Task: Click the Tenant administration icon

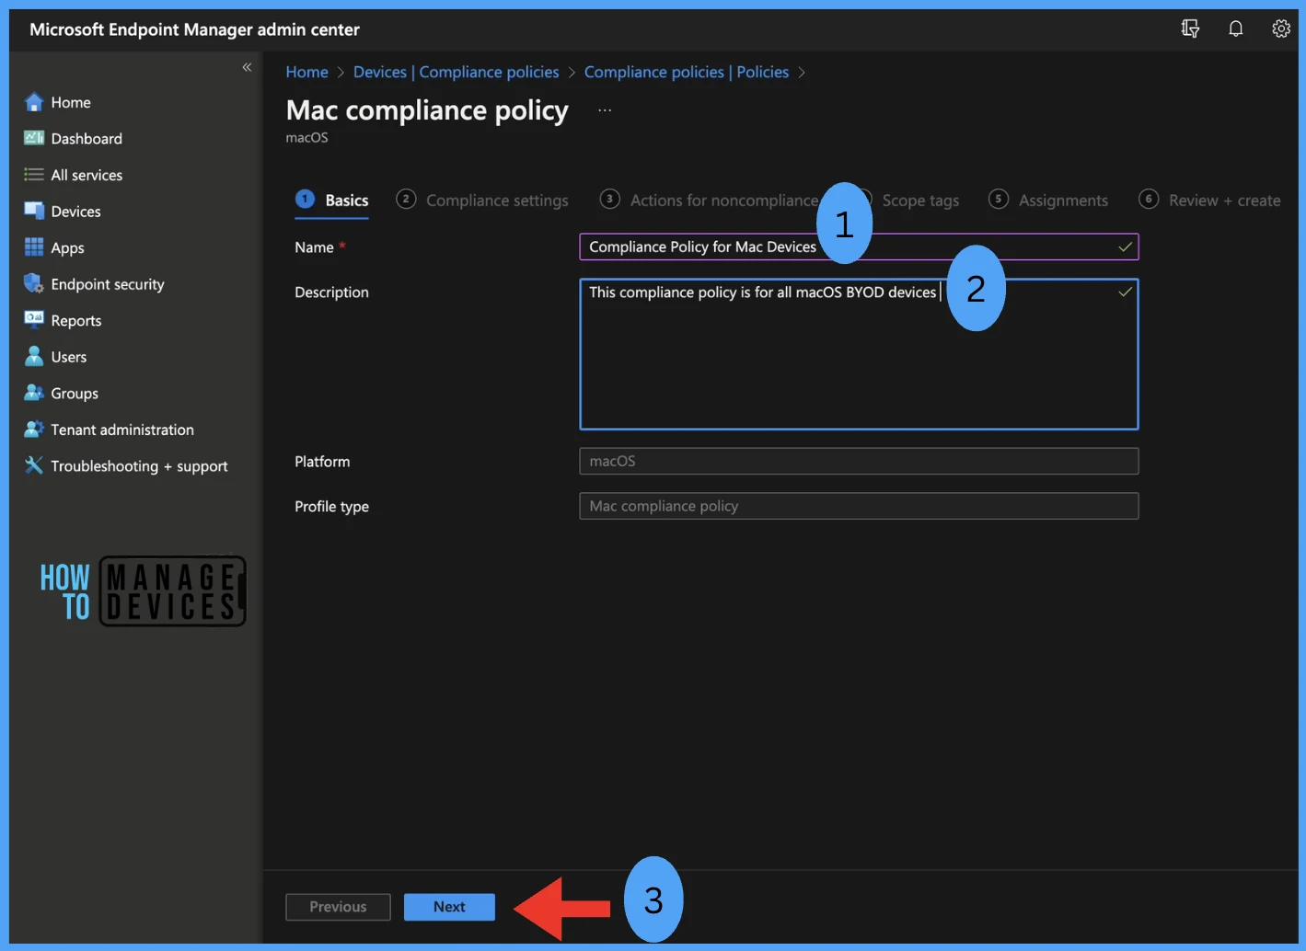Action: tap(34, 429)
